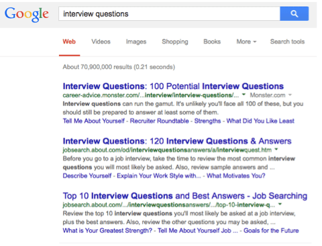Click the Monster.com source label
The height and width of the screenshot is (246, 322).
click(x=268, y=95)
